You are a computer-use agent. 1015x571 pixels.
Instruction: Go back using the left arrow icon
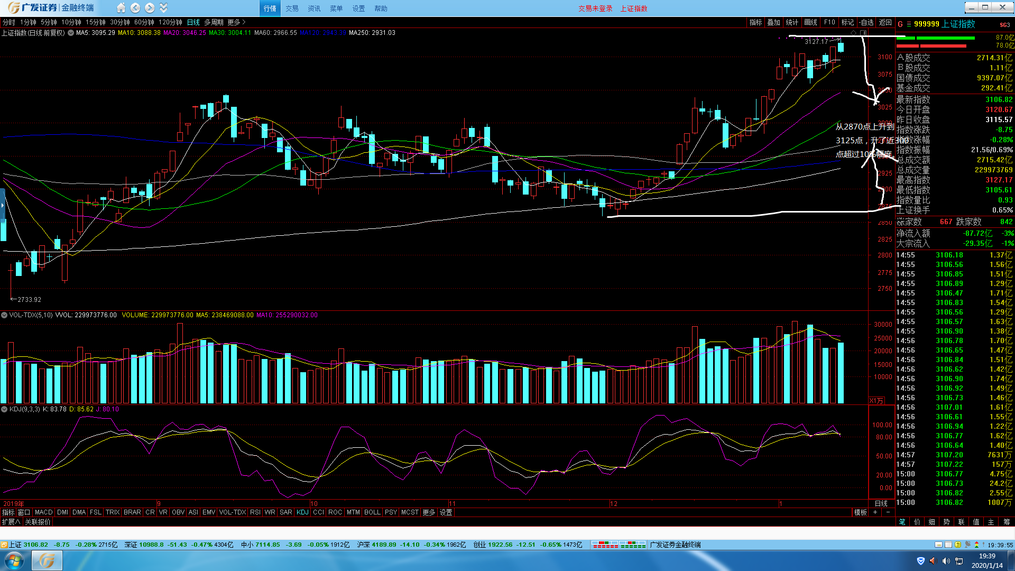coord(135,8)
